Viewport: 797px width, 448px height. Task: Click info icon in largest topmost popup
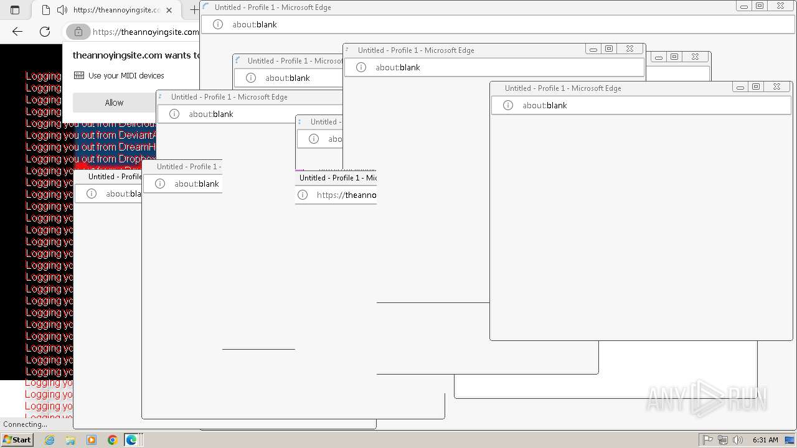click(x=217, y=24)
